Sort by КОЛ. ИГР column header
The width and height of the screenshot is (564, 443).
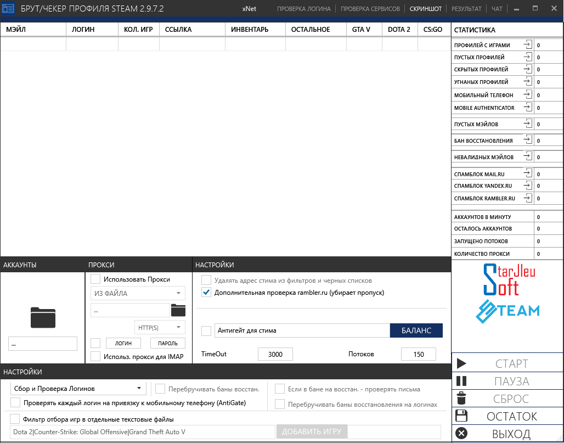point(139,30)
